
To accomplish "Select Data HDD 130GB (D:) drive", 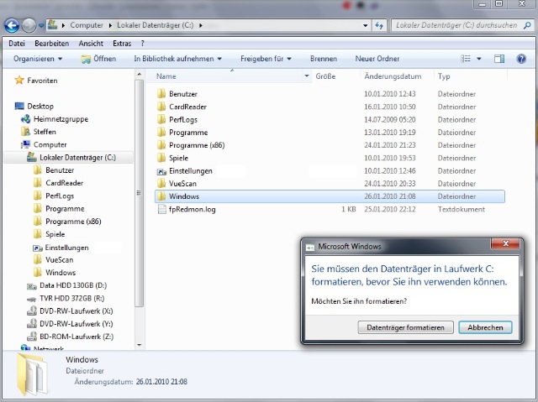I will [x=73, y=285].
